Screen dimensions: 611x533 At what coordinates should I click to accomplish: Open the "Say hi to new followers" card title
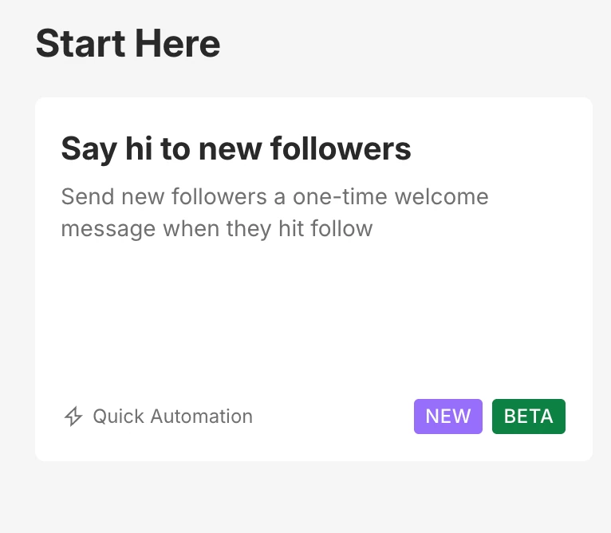pos(236,148)
